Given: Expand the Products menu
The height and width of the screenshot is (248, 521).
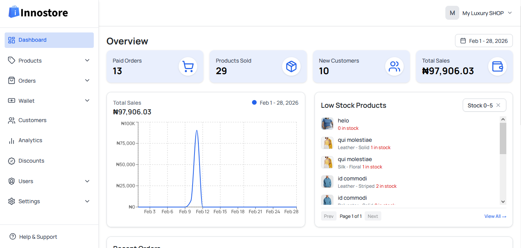Looking at the screenshot, I should 87,60.
